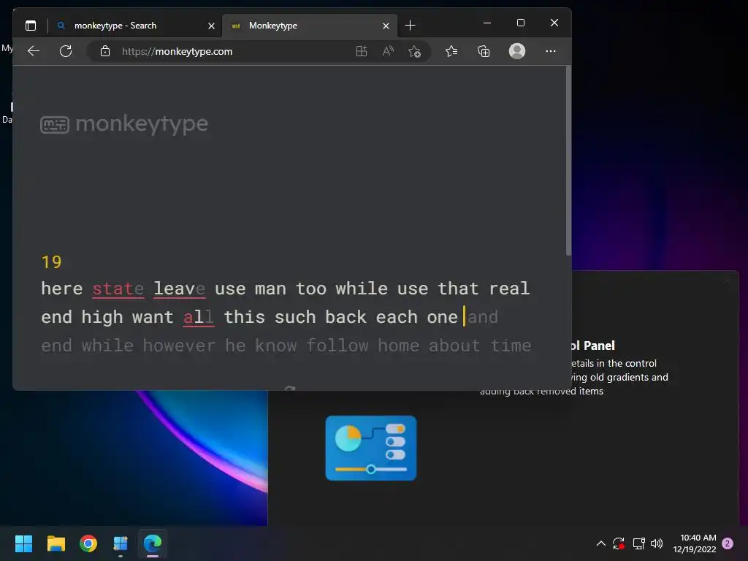The width and height of the screenshot is (748, 561).
Task: Open the Windows Start menu
Action: tap(23, 543)
